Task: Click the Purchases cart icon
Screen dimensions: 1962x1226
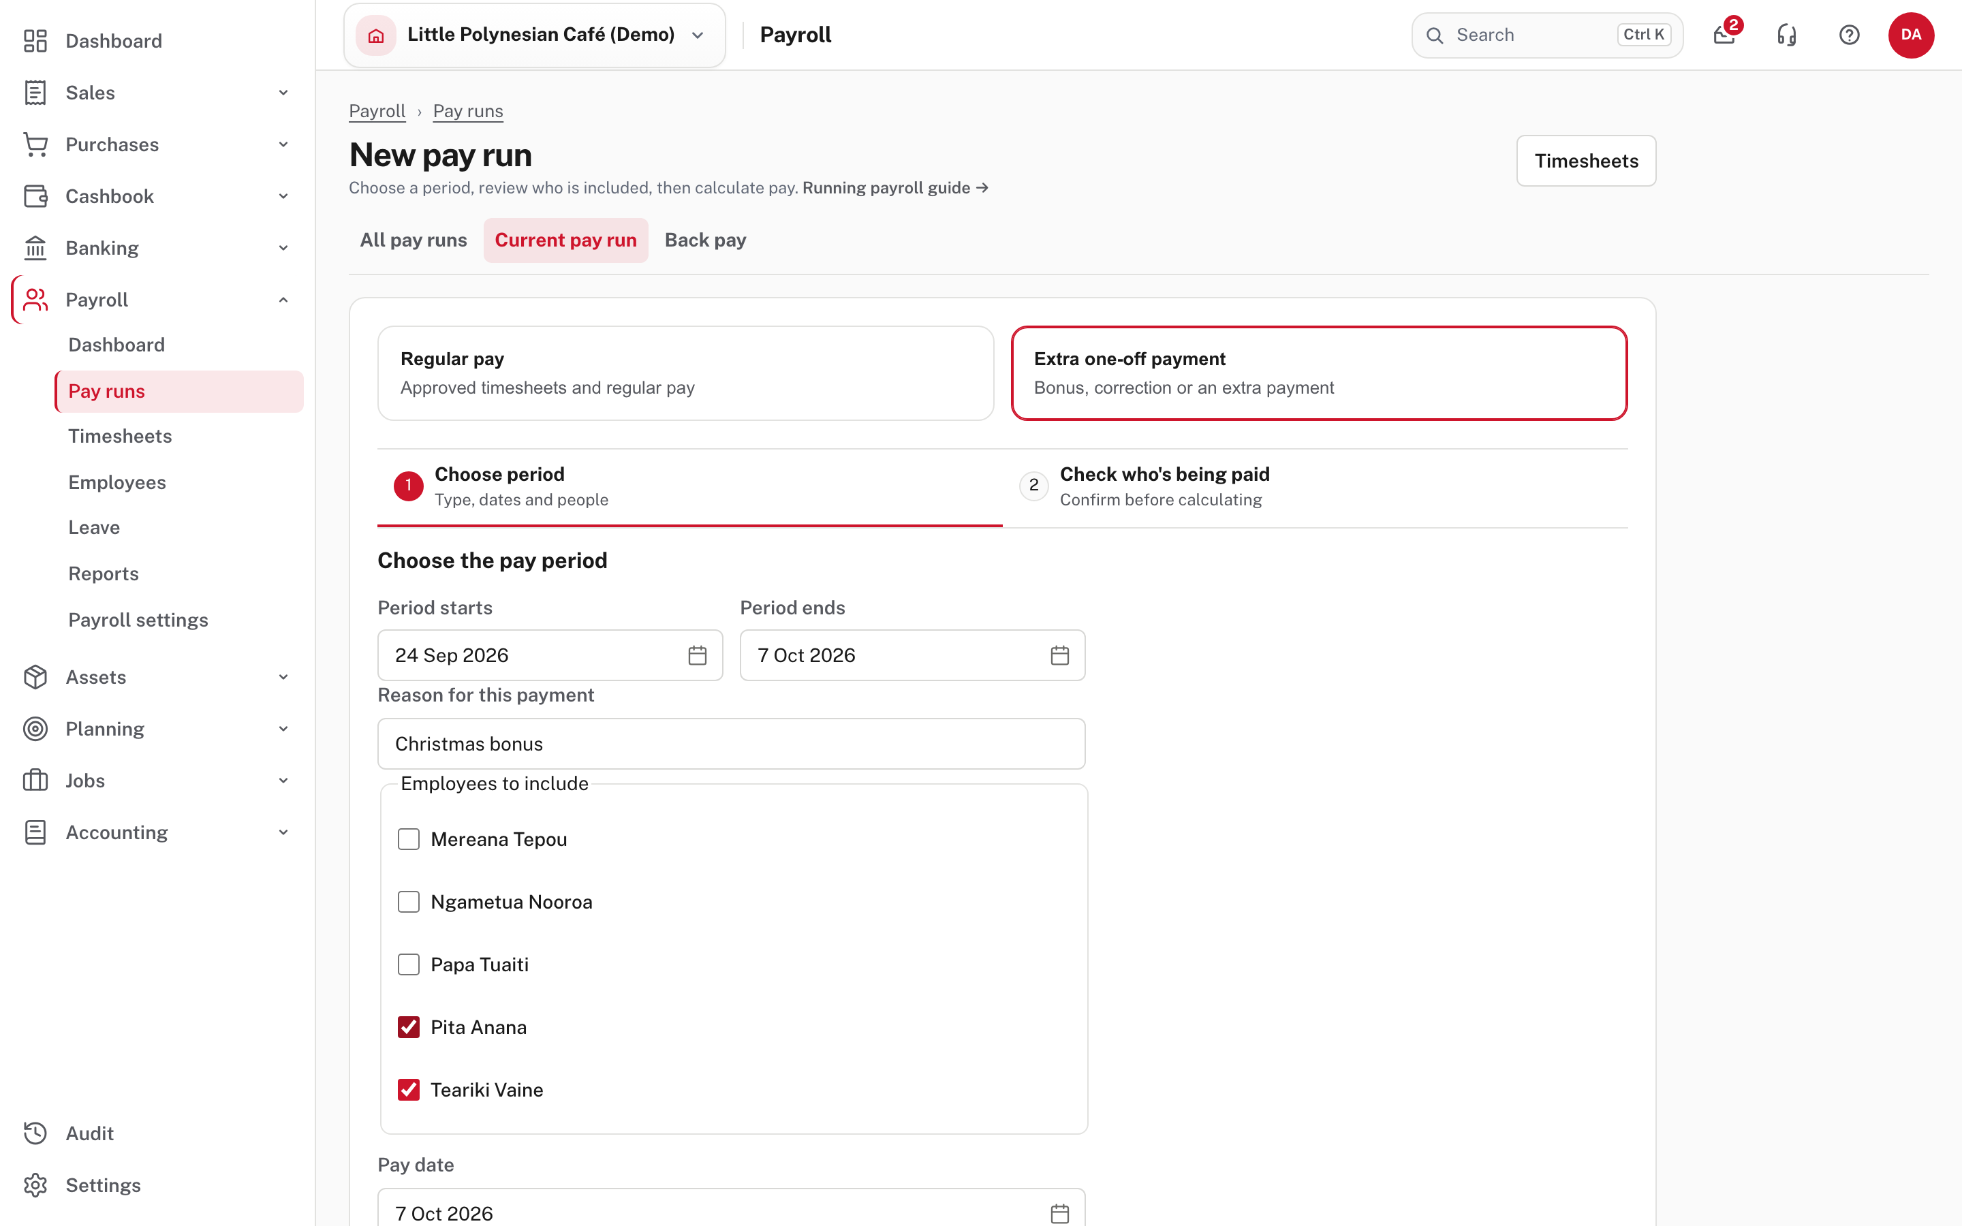Action: coord(35,144)
